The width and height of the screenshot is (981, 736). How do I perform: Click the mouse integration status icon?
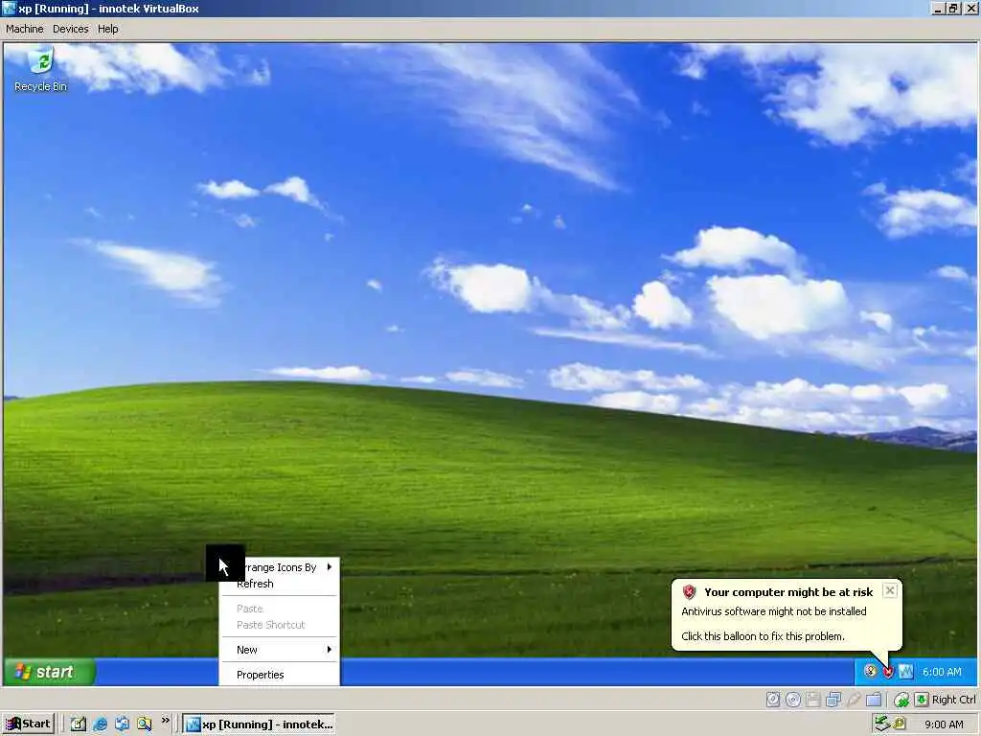(x=901, y=699)
